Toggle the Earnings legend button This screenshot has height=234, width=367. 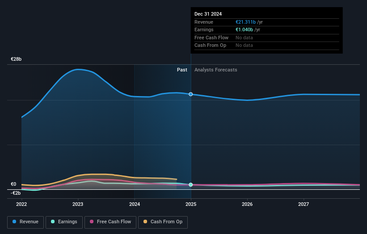[x=64, y=222]
